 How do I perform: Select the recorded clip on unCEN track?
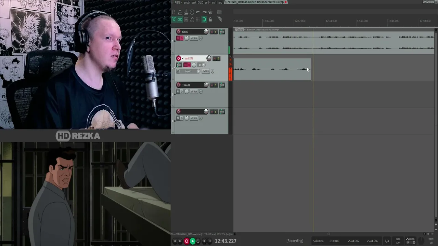272,69
